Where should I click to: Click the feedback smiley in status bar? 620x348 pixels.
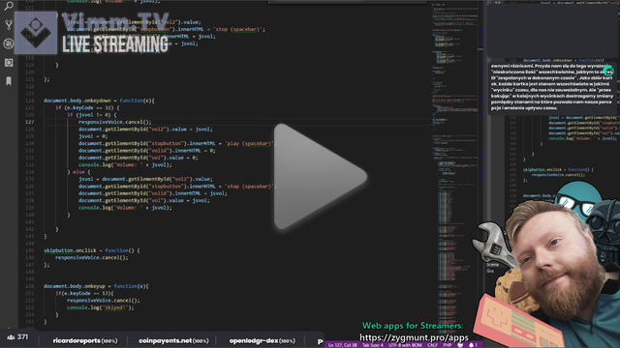tap(460, 345)
